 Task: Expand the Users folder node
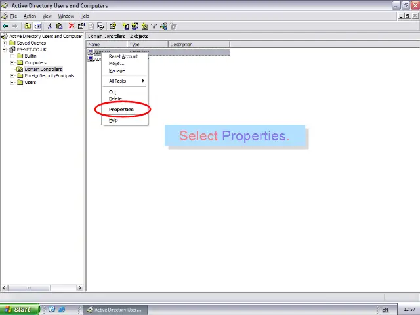[x=12, y=82]
